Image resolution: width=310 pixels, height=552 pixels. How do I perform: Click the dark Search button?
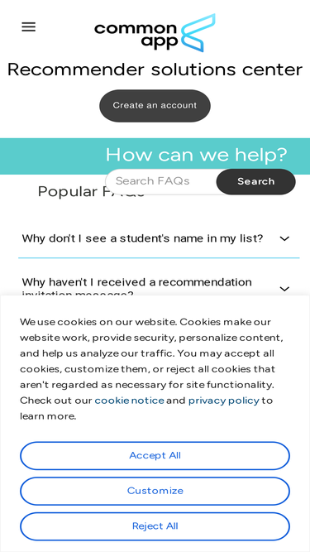click(256, 181)
